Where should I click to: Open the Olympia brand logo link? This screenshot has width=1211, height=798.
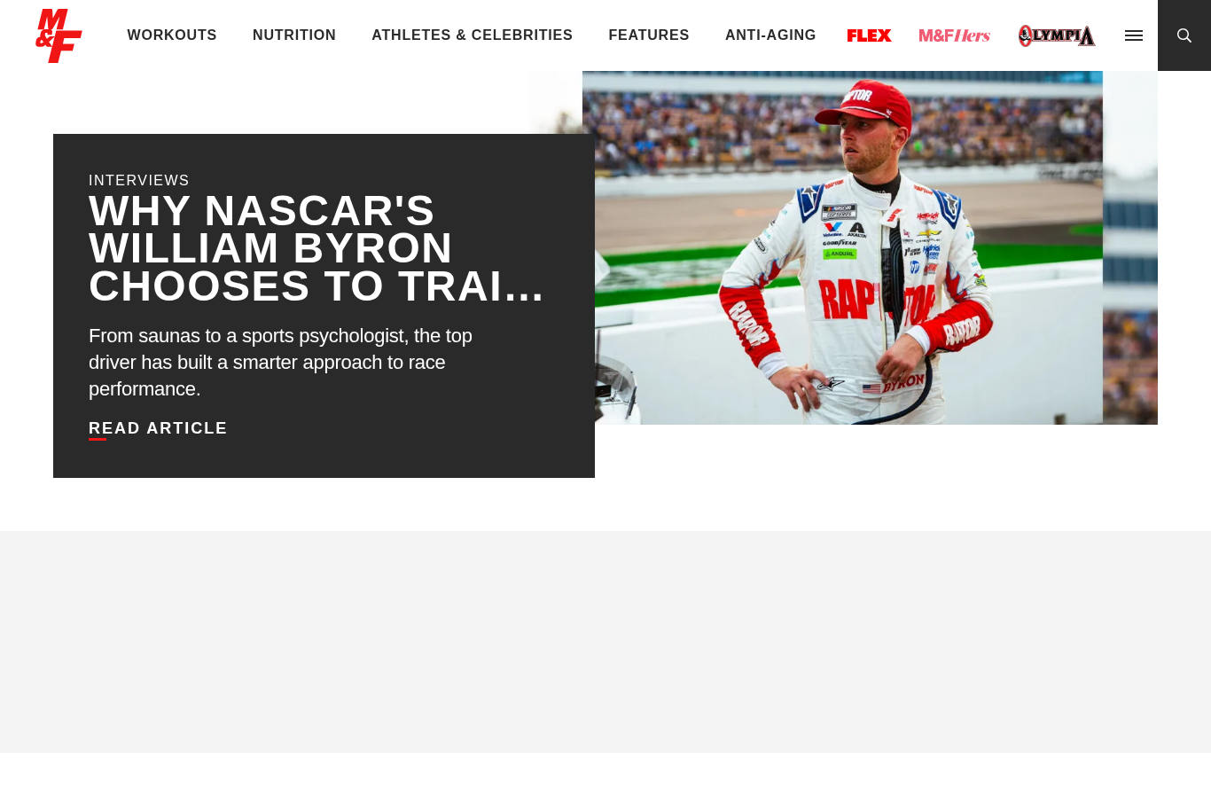click(x=1057, y=35)
